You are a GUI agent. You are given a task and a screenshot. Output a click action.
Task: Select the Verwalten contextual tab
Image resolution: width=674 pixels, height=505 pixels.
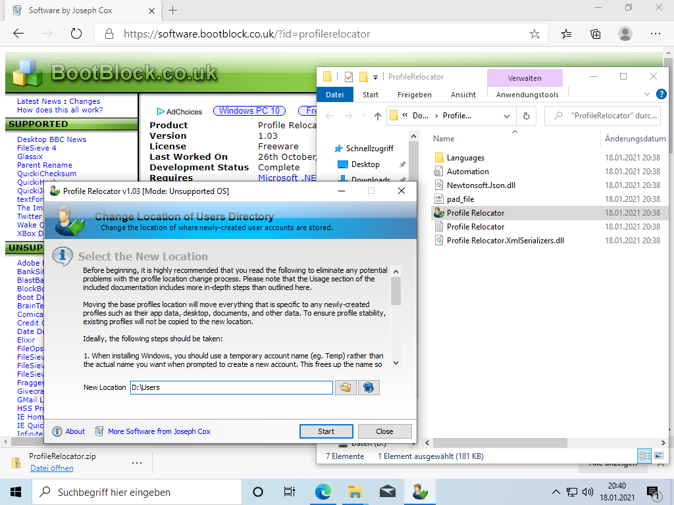tap(525, 78)
